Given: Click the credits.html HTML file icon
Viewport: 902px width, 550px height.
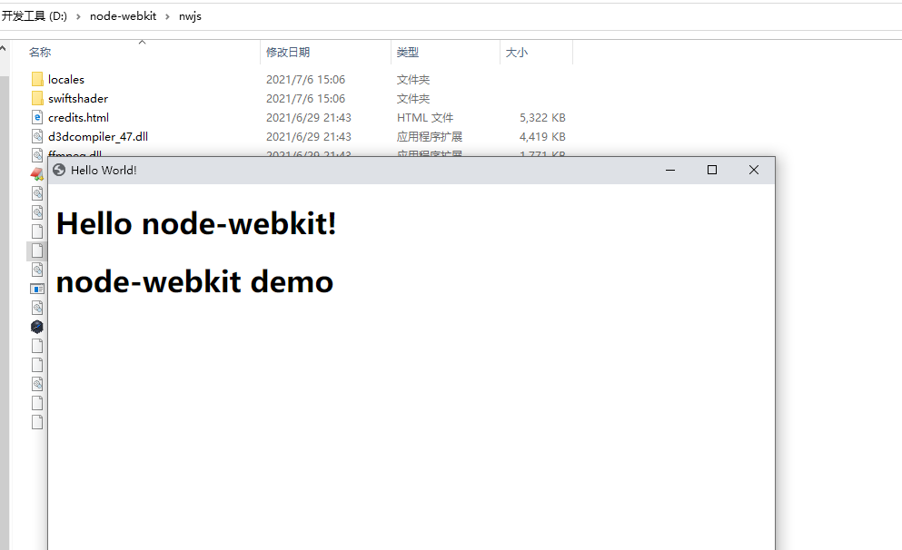Looking at the screenshot, I should tap(37, 117).
